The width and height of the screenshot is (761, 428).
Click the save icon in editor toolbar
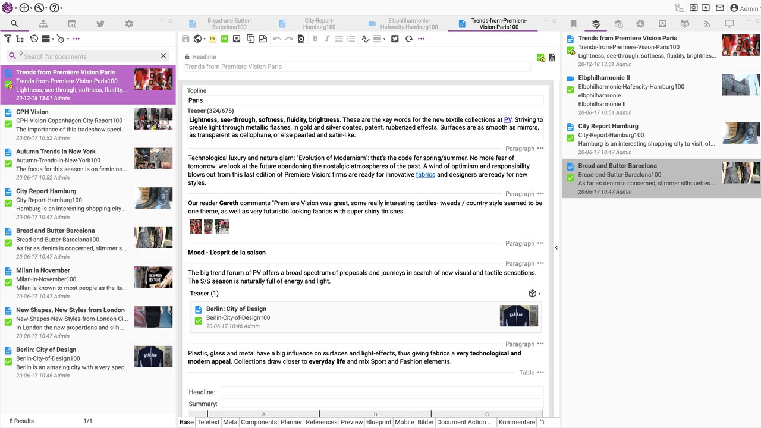(185, 39)
